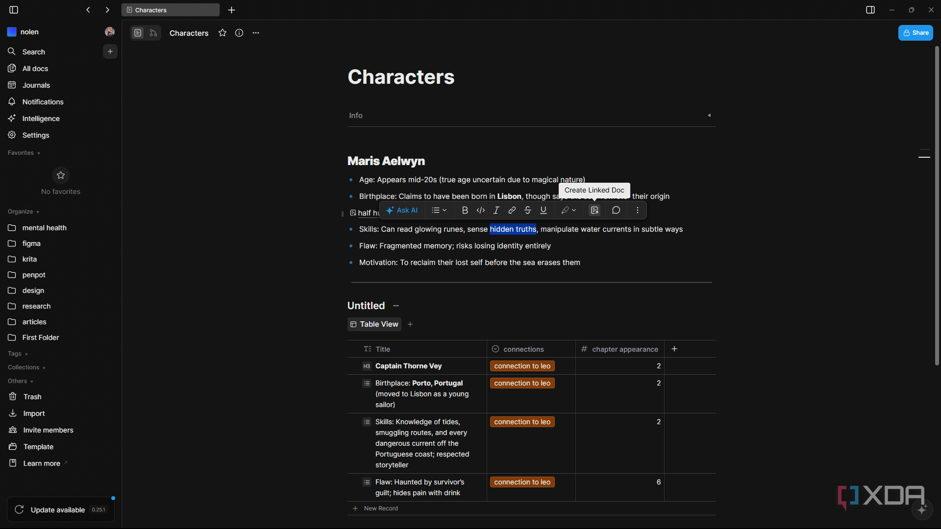Open the highlight color dropdown

coord(569,210)
